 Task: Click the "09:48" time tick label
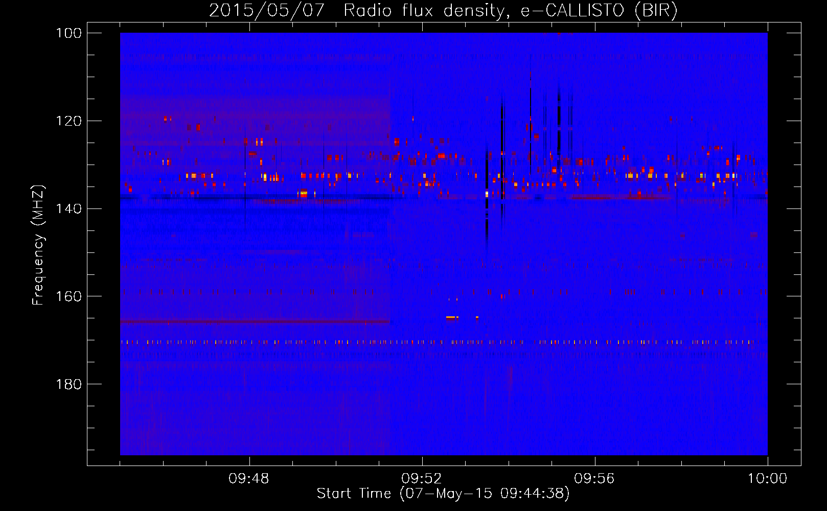[249, 479]
